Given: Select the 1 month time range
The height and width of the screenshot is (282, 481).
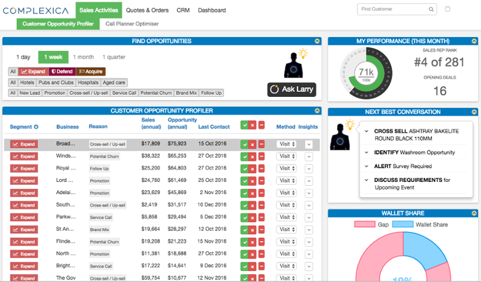Looking at the screenshot, I should point(83,57).
